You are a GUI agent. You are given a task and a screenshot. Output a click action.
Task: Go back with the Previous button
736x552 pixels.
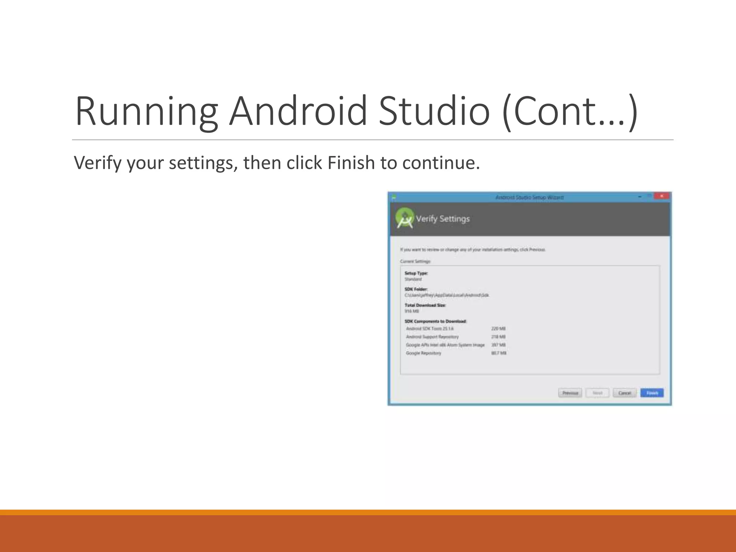coord(570,393)
